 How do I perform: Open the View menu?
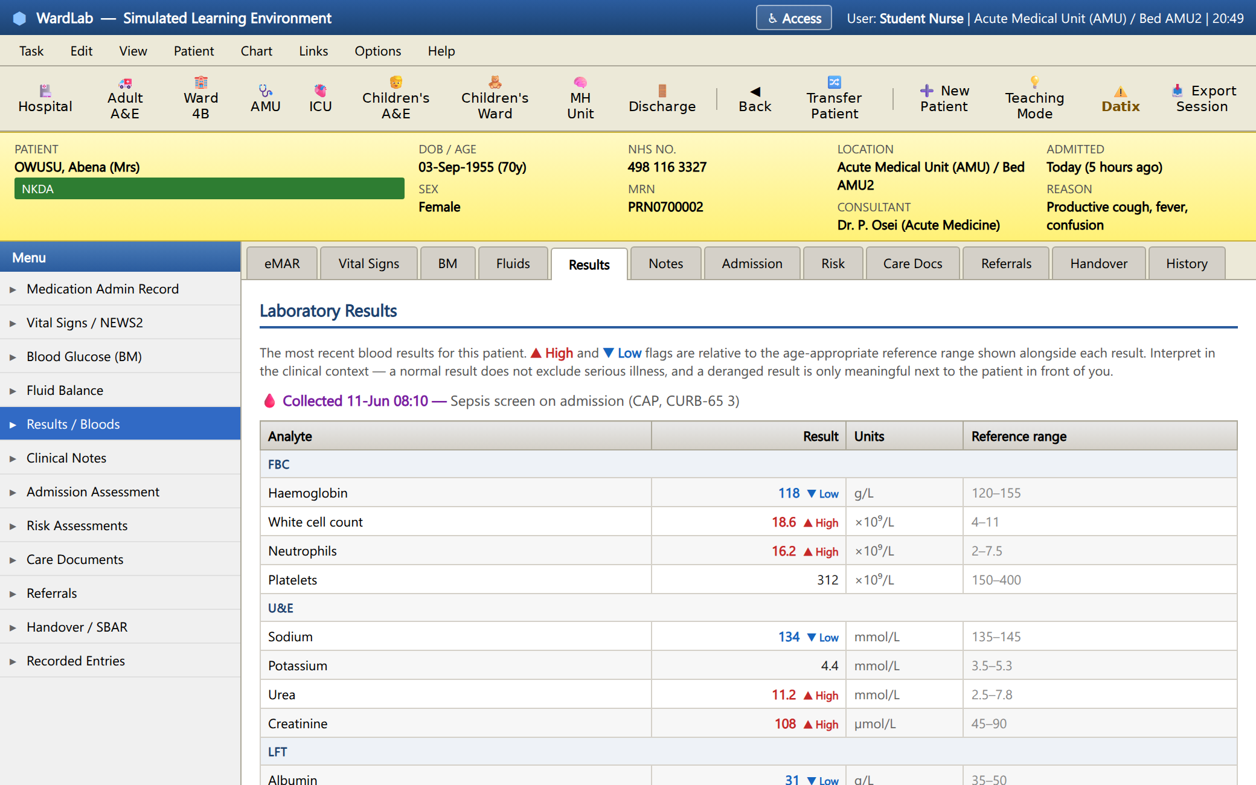(x=133, y=51)
